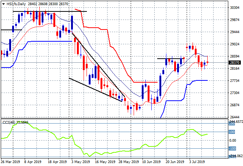
Task: Click date label 3 Jul 2019
Action: (x=197, y=162)
